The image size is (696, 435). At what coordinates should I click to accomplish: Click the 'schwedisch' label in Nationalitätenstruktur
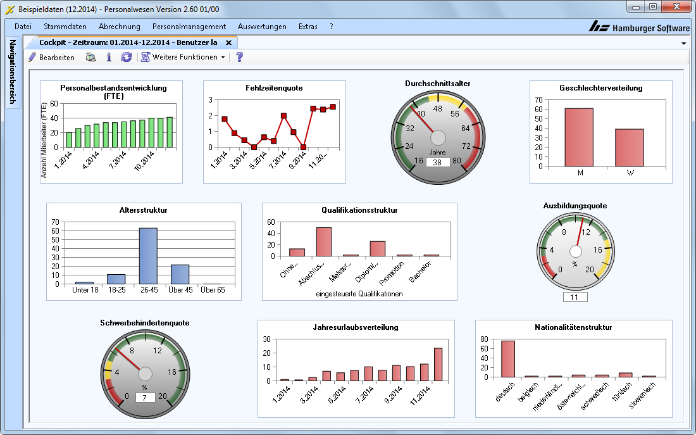[595, 396]
